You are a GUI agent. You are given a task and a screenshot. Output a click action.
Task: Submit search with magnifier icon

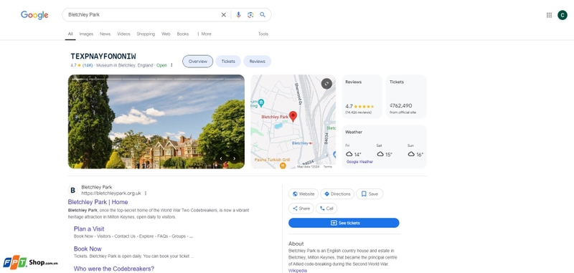tap(263, 15)
